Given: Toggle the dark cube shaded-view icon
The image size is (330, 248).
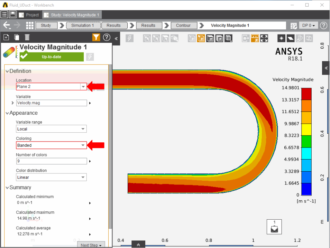Looking at the screenshot, I should [210, 38].
